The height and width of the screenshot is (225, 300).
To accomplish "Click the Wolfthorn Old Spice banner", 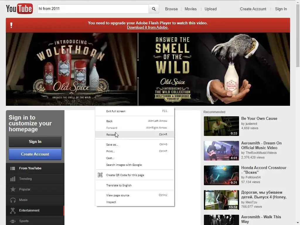I will click(x=71, y=69).
